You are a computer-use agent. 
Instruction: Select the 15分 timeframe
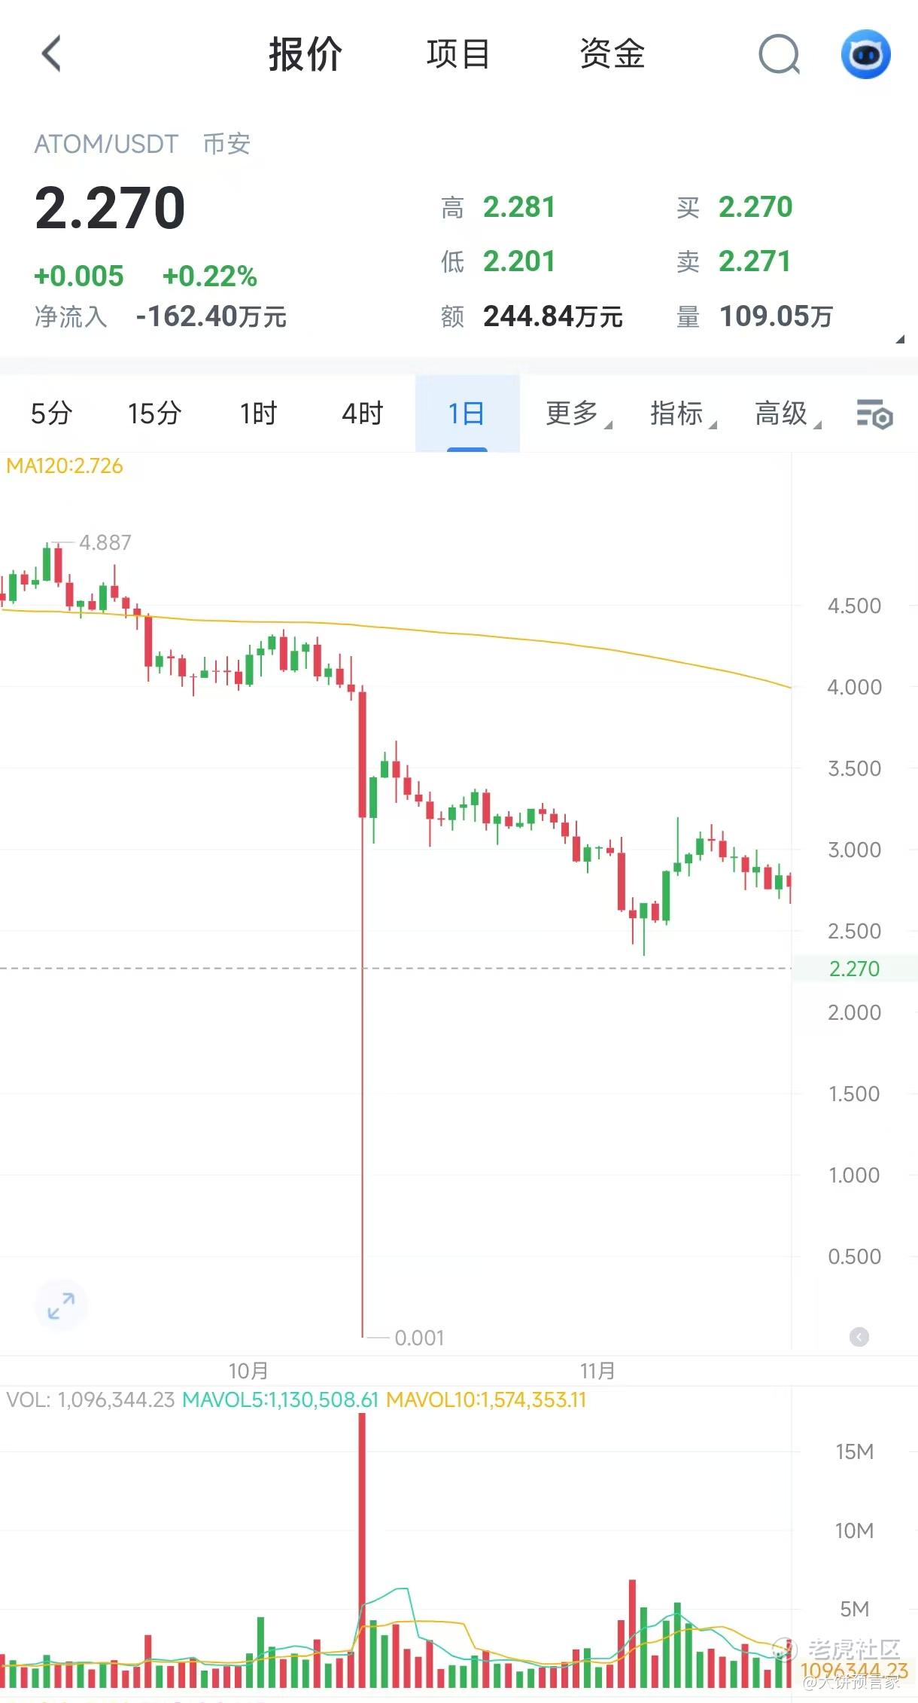(154, 414)
